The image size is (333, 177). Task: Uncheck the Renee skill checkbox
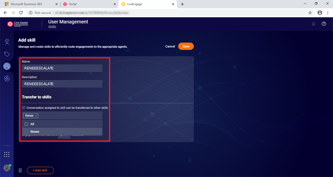coord(26,131)
